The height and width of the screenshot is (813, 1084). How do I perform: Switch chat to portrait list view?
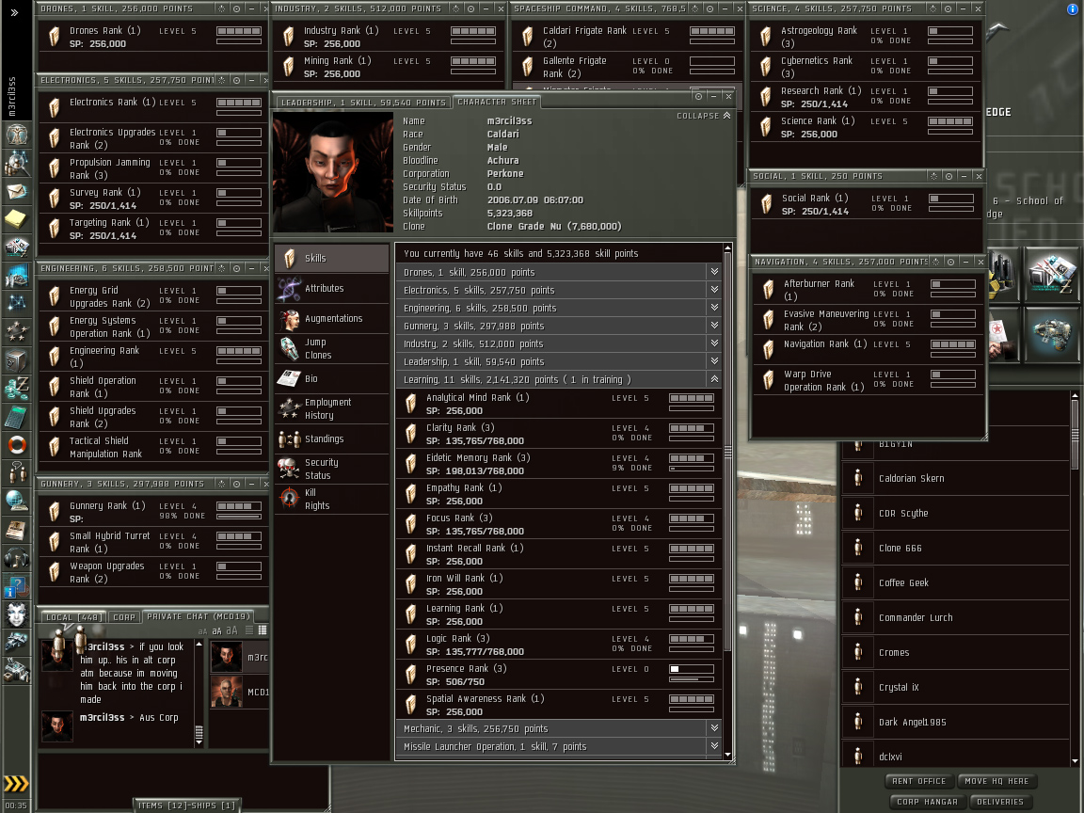pyautogui.click(x=263, y=630)
